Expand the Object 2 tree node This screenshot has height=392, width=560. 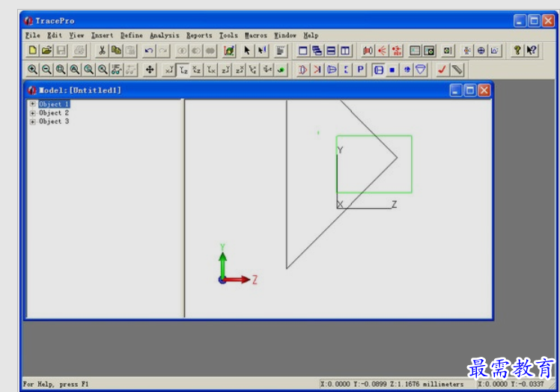click(32, 113)
